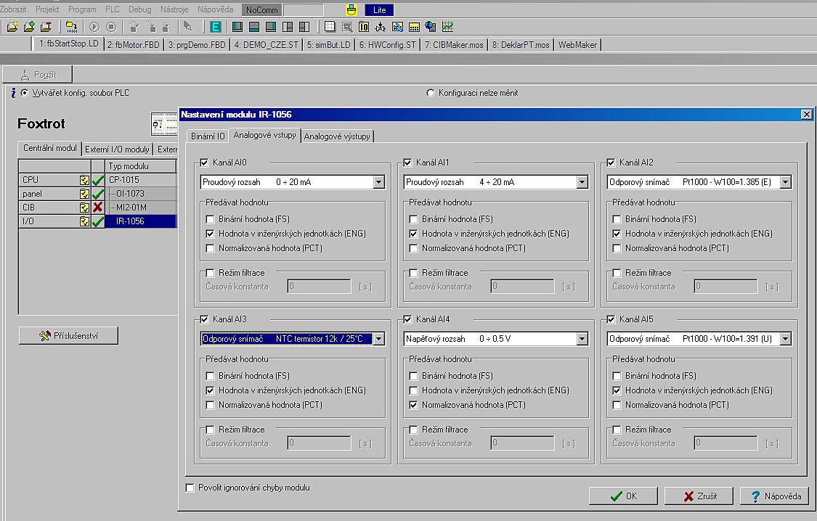Expand the AI4 Napěťový rozsah dropdown
817x521 pixels.
click(582, 339)
